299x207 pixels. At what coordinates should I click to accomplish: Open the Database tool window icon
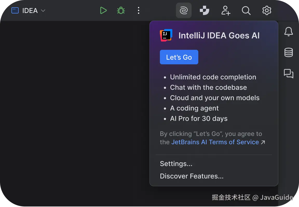click(x=289, y=52)
